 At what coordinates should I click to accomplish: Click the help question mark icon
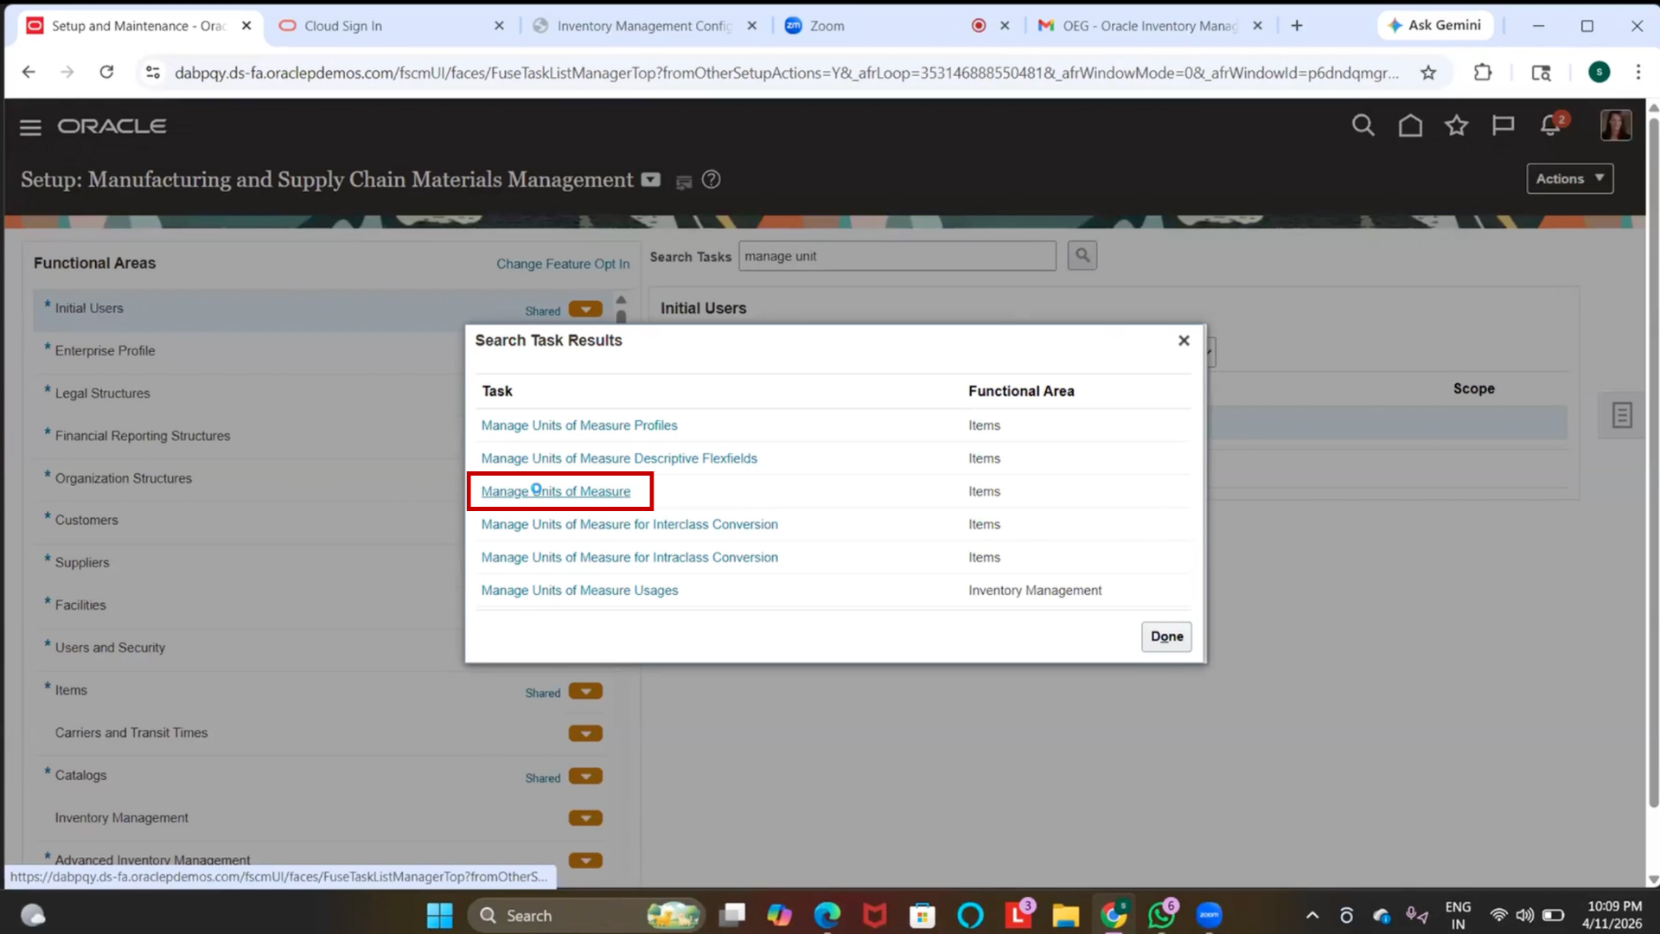coord(711,180)
